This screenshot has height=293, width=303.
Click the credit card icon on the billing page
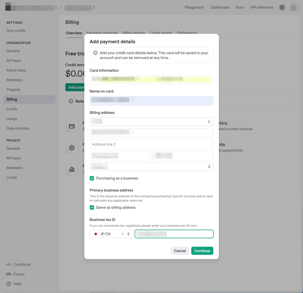[71, 126]
